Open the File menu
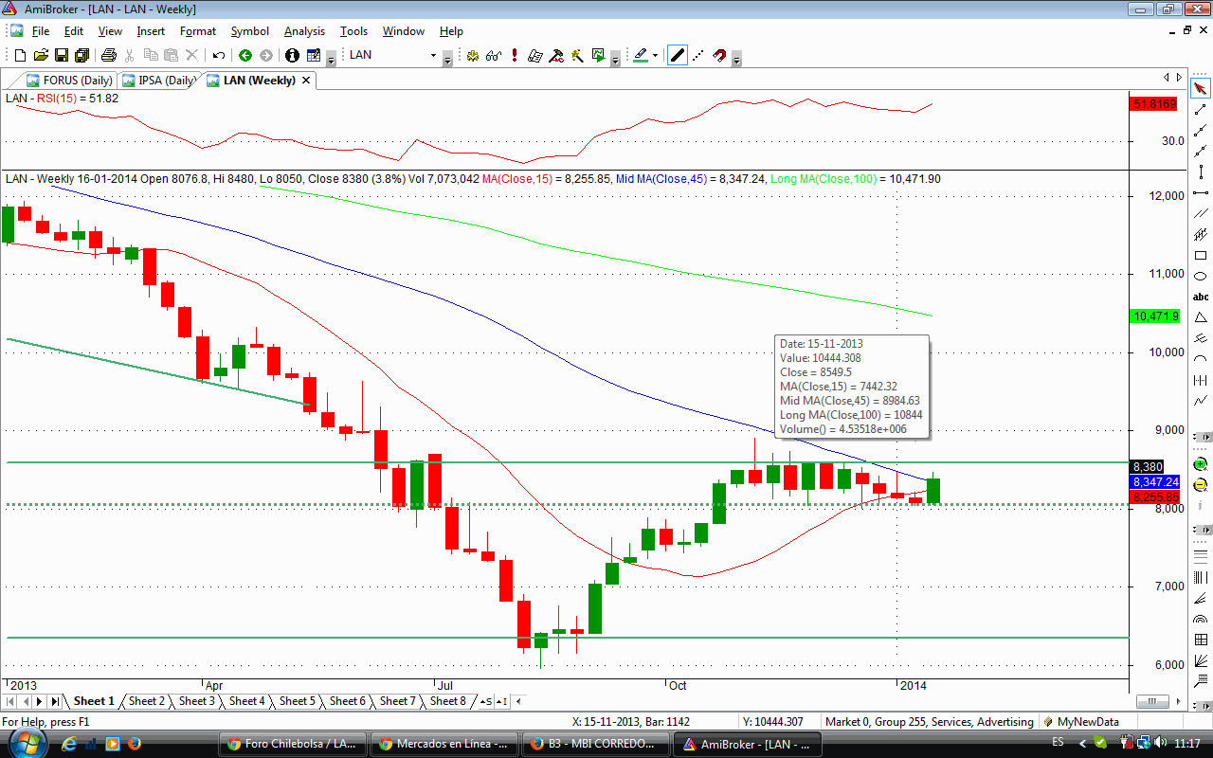 click(40, 31)
